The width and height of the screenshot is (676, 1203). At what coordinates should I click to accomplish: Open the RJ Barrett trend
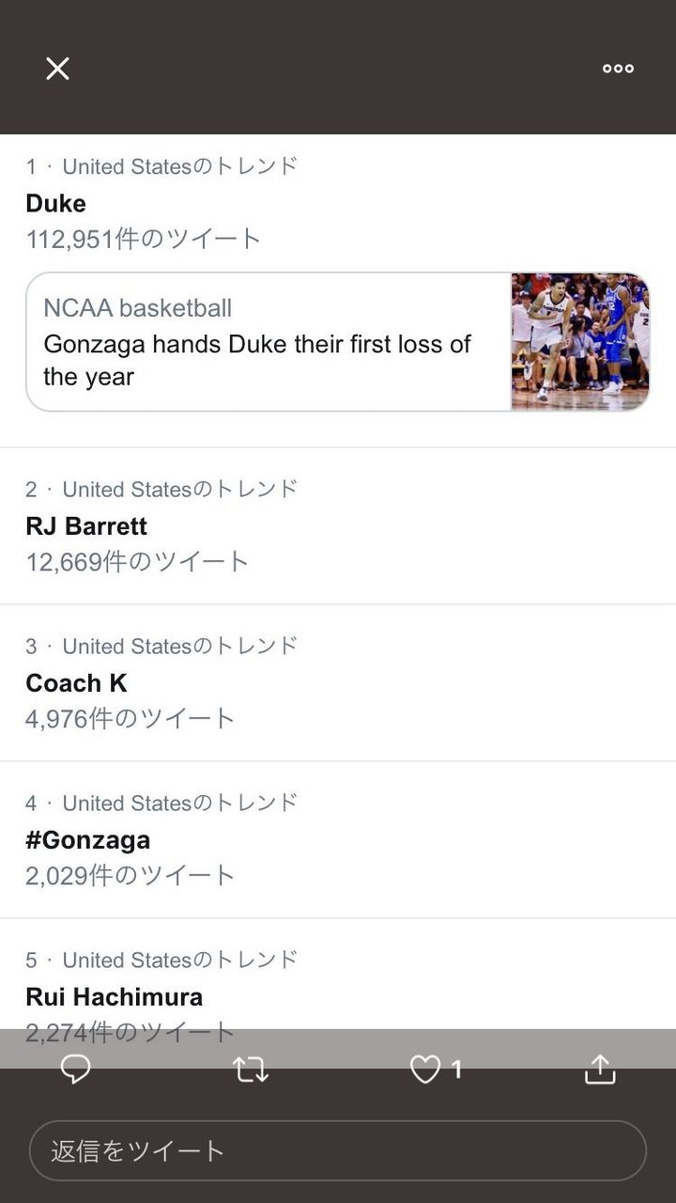pos(86,526)
